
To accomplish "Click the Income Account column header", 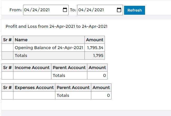I will tap(32, 67).
